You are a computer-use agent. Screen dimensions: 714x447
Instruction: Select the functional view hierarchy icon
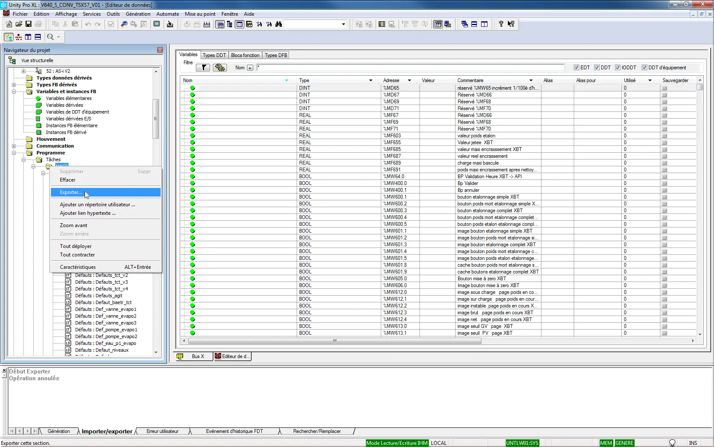coord(19,37)
